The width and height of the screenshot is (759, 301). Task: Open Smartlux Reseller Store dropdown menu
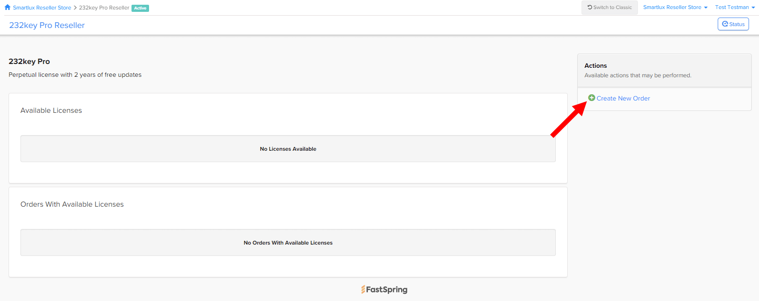(675, 7)
